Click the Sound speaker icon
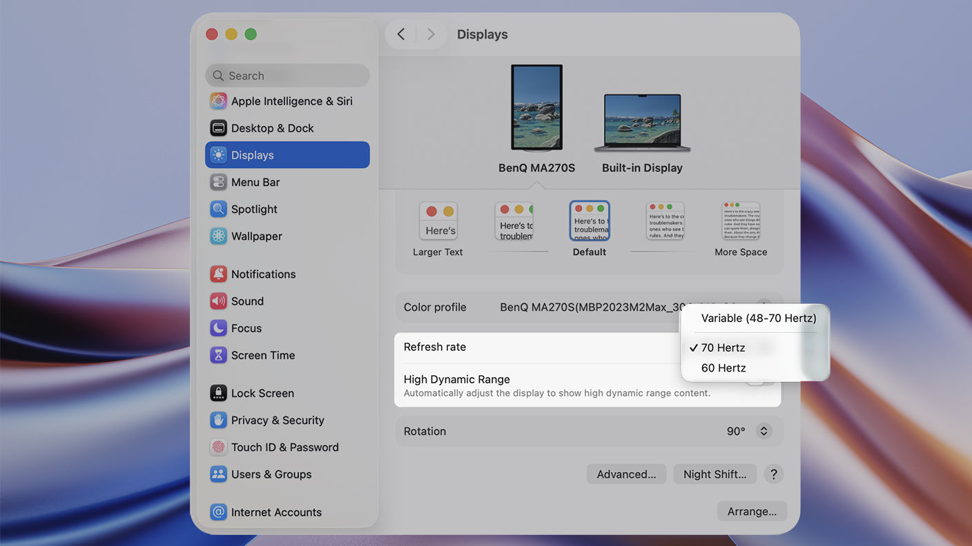 tap(218, 301)
